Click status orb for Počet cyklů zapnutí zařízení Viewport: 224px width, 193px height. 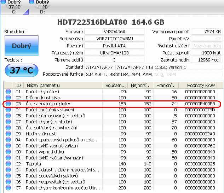coord(8,146)
